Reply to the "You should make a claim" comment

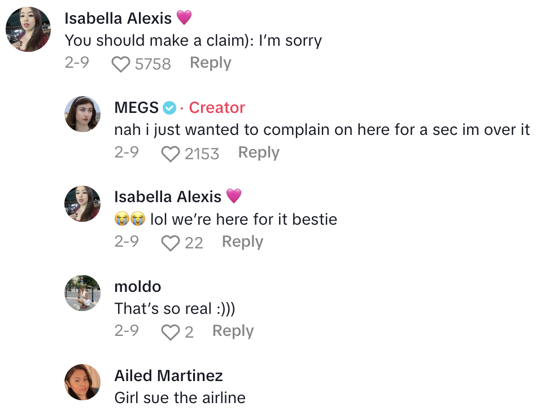click(210, 63)
